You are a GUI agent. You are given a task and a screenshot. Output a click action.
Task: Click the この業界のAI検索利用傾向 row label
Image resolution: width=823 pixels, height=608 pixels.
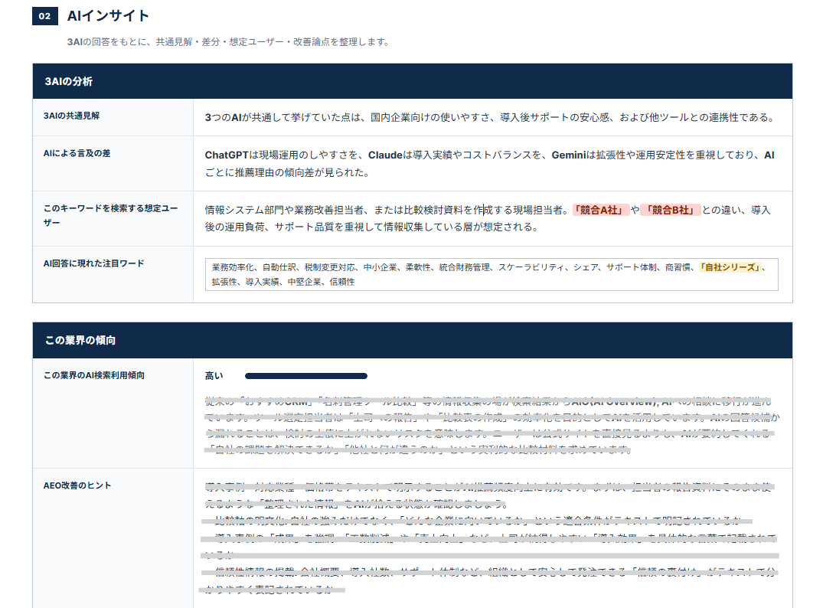click(x=94, y=375)
